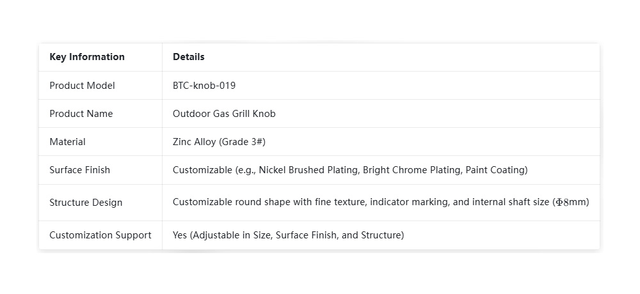Click the Product Model label cell
The height and width of the screenshot is (294, 640).
pos(82,86)
